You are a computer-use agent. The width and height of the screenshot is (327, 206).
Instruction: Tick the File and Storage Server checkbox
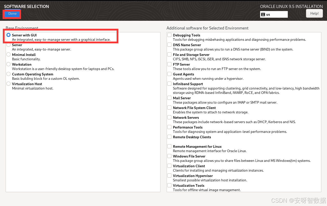click(x=169, y=54)
